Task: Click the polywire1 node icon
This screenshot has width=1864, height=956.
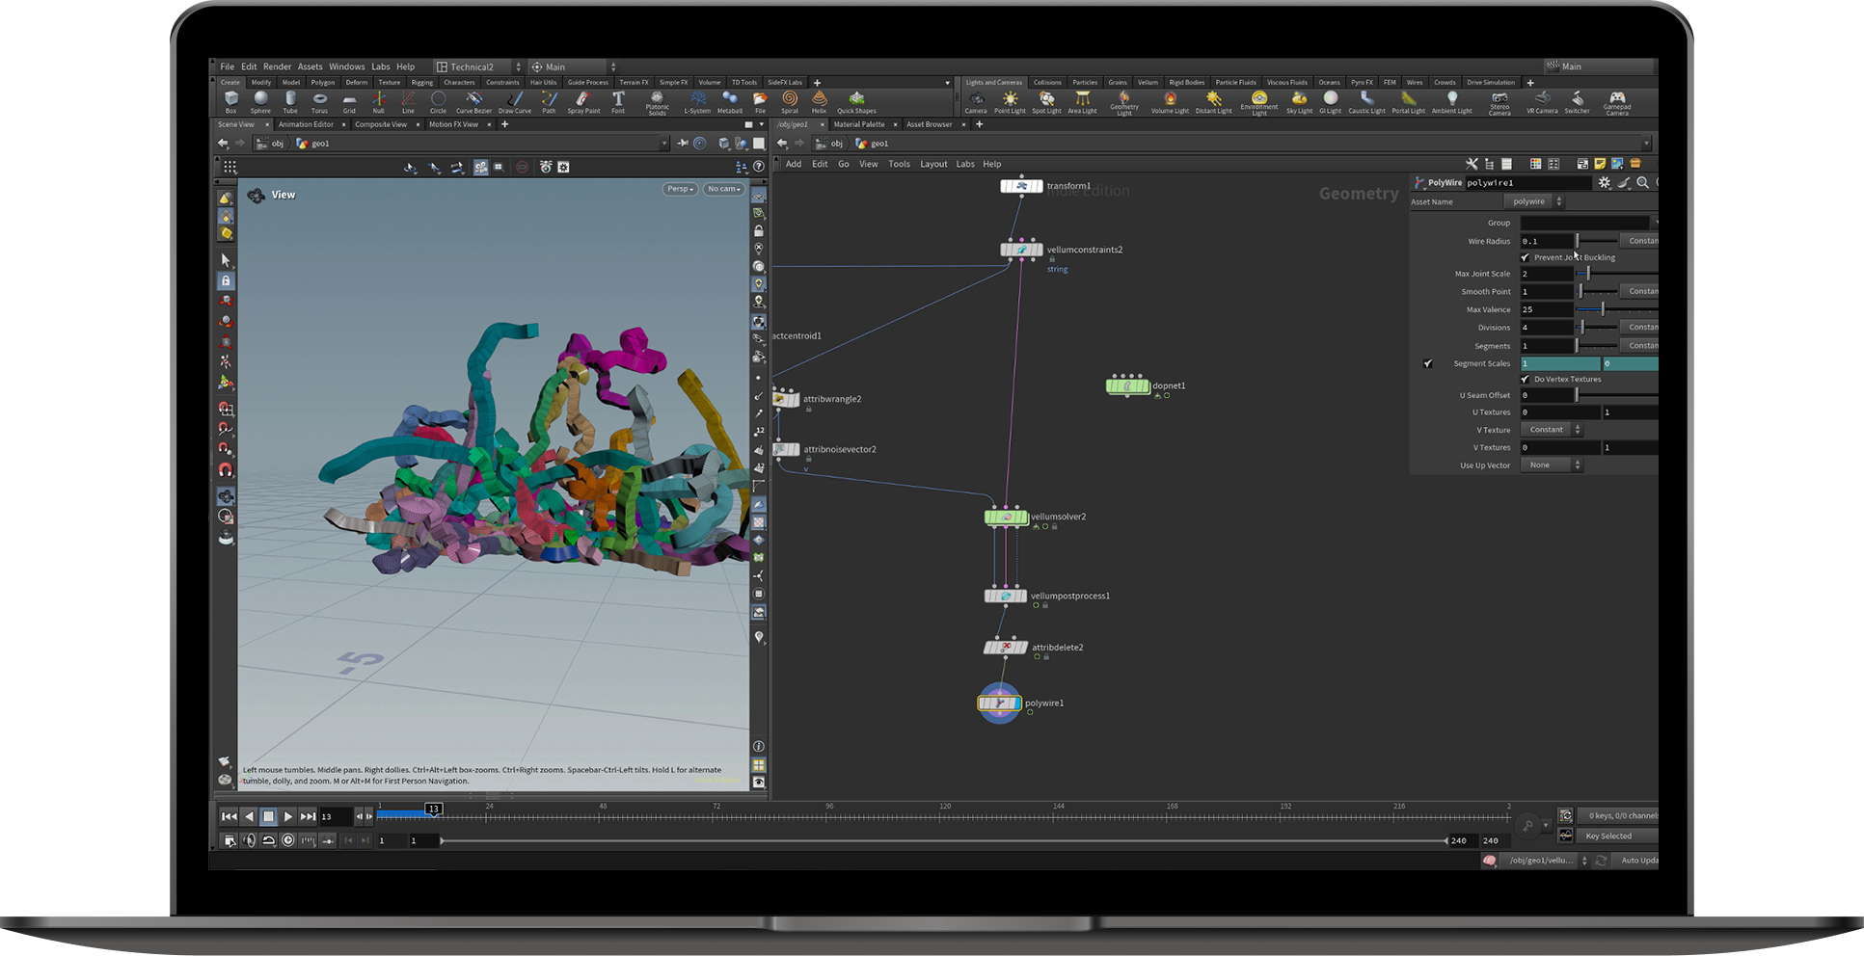Action: click(1000, 704)
